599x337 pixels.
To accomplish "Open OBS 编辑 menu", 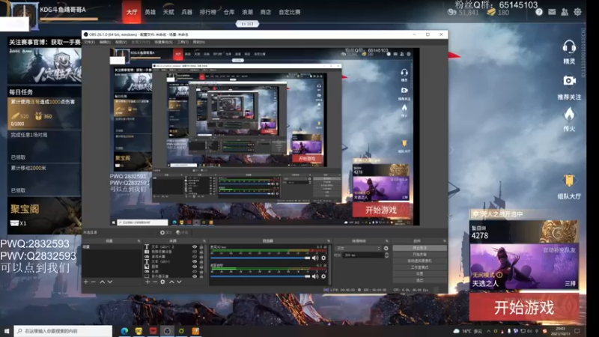I will coord(105,42).
